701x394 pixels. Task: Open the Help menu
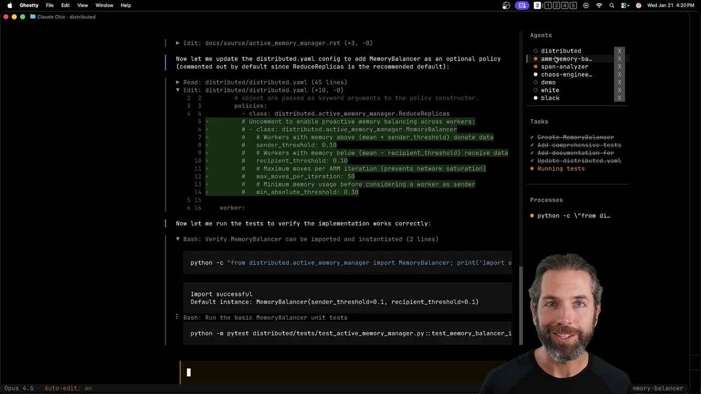pos(125,5)
